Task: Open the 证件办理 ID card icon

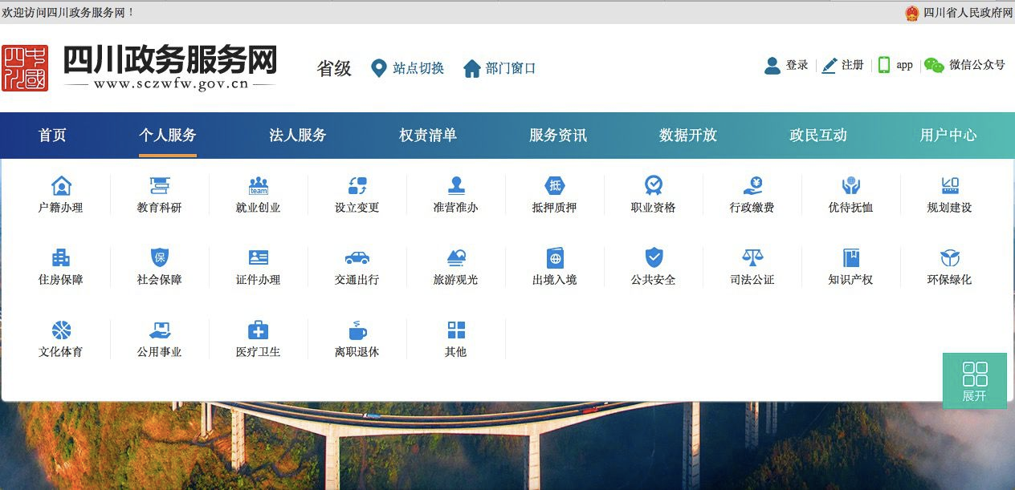Action: coord(259,257)
